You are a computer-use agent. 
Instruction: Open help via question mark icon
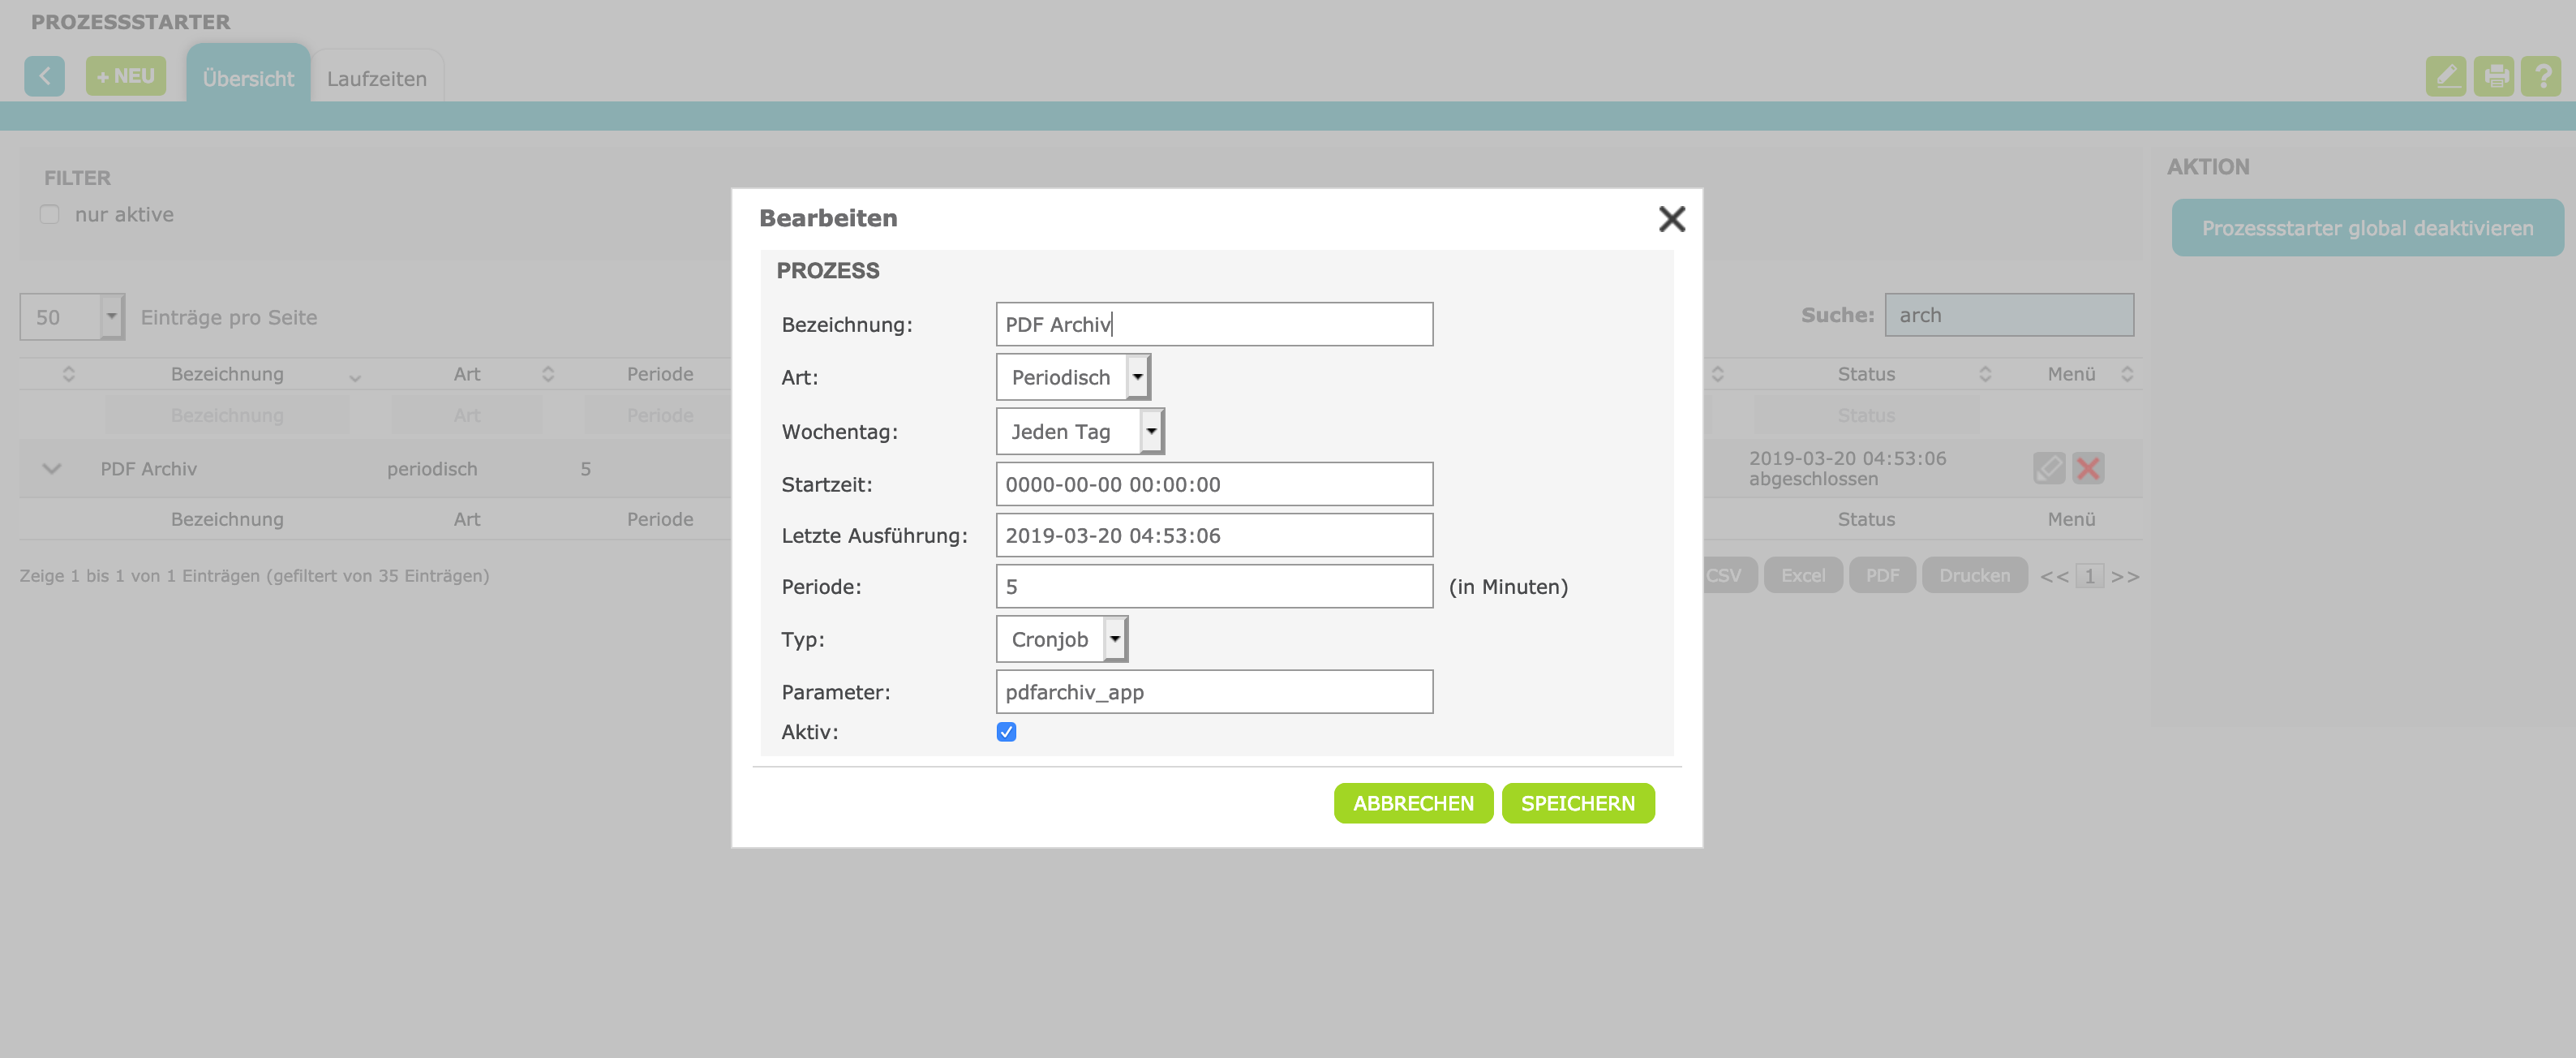click(2541, 76)
